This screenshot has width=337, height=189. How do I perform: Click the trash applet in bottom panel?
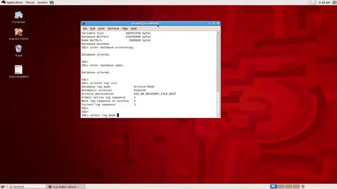[x=303, y=187]
